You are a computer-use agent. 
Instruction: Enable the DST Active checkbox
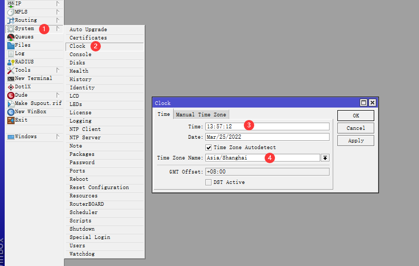[x=208, y=182]
